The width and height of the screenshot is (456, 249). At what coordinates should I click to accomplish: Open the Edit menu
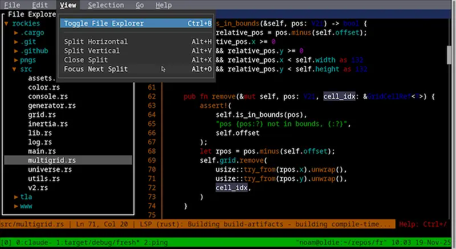click(x=40, y=5)
